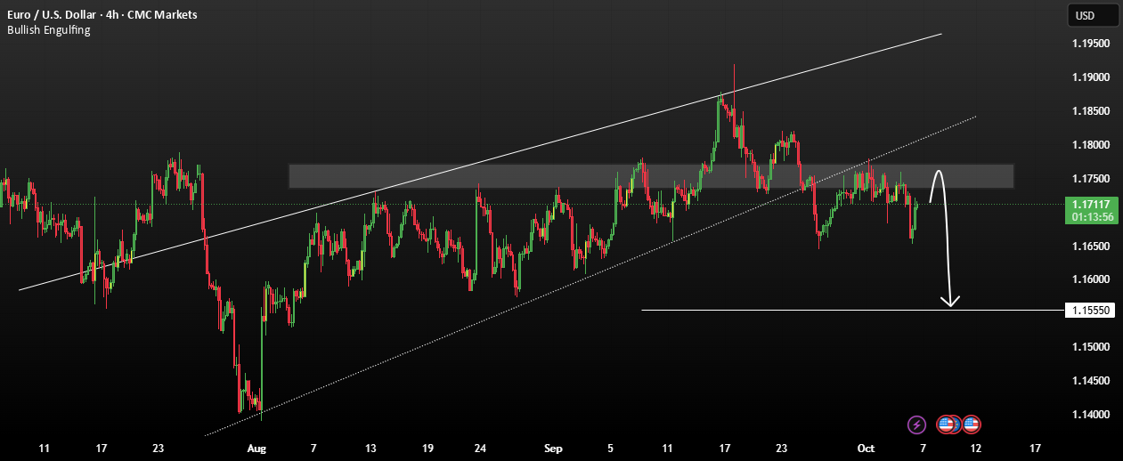Click the Aug label on time axis
1123x461 pixels.
click(256, 448)
